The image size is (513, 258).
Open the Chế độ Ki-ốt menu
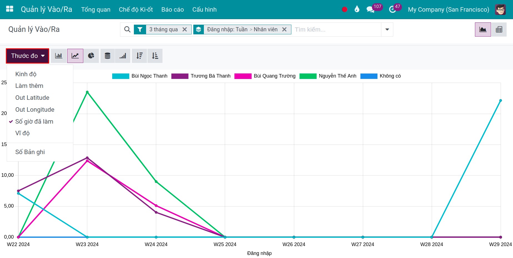pos(136,9)
